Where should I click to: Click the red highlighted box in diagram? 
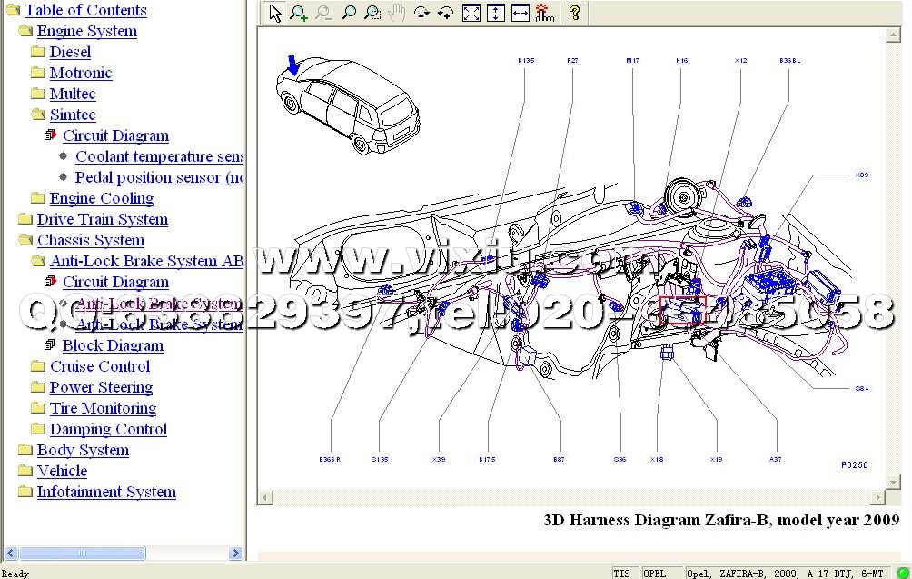click(682, 310)
